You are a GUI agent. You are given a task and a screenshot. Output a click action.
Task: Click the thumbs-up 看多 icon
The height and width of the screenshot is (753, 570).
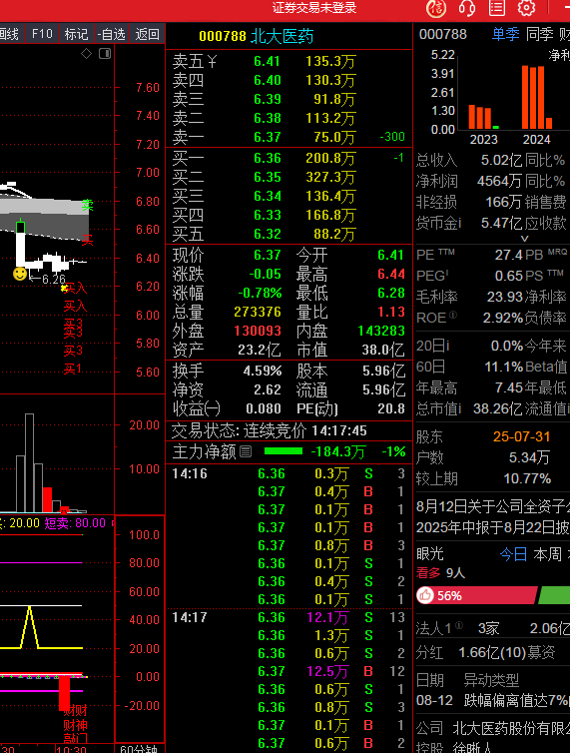click(425, 595)
